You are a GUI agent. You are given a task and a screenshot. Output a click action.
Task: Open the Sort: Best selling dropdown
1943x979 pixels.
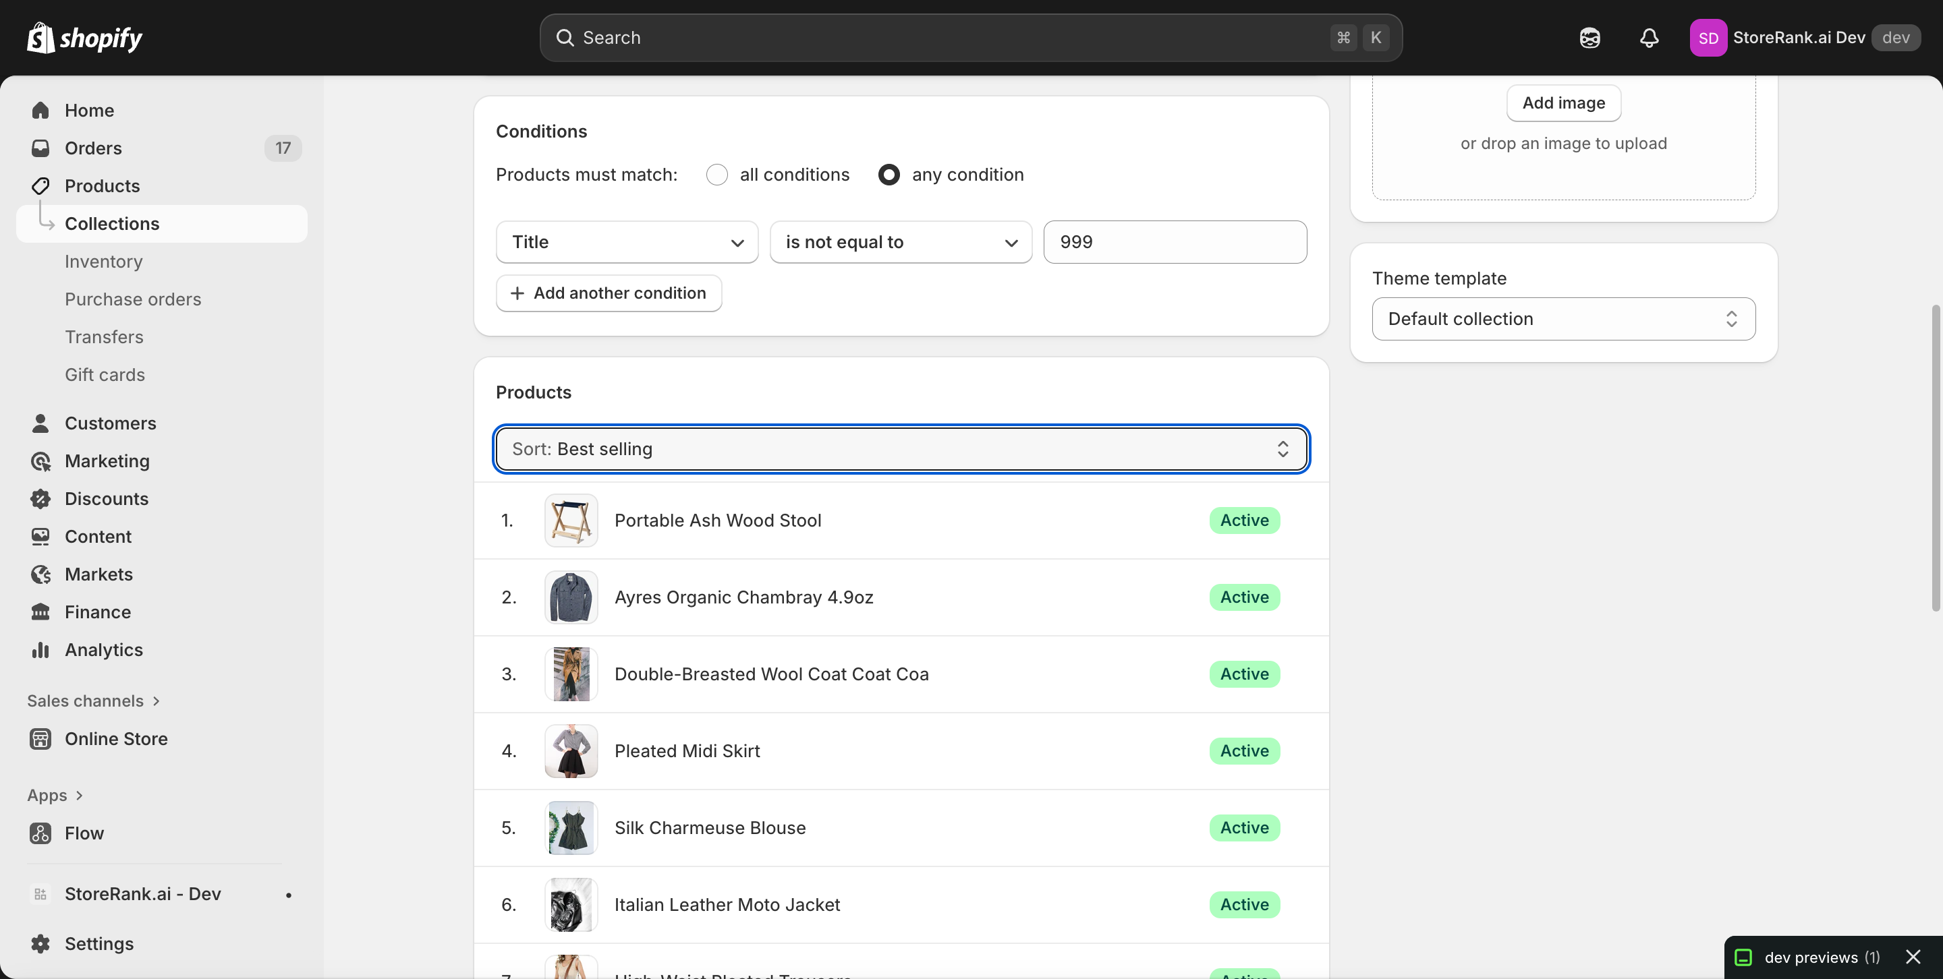pyautogui.click(x=901, y=449)
